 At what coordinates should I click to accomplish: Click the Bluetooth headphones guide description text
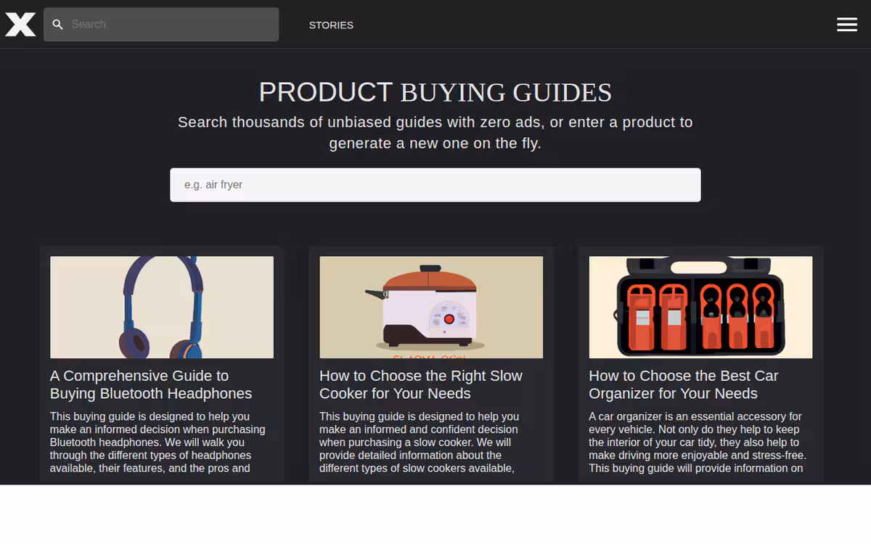158,442
